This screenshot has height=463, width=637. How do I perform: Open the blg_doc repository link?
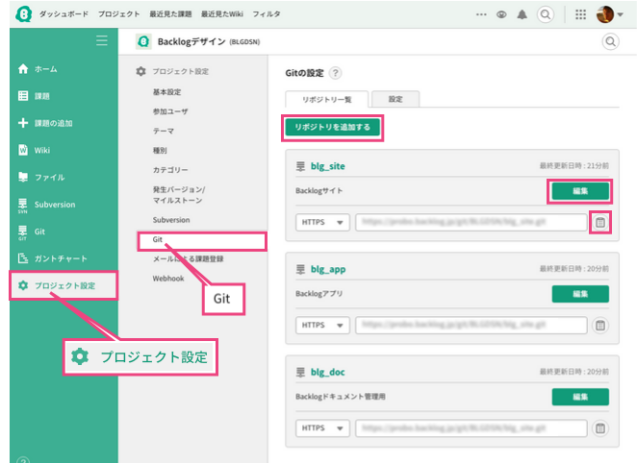[x=328, y=372]
